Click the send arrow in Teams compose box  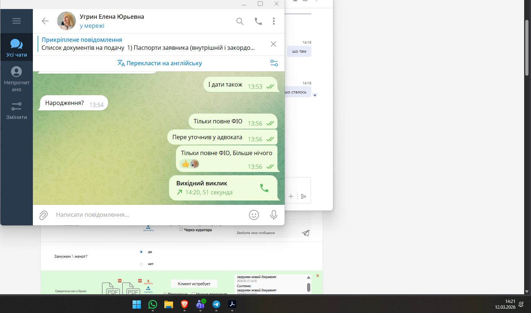tap(304, 196)
